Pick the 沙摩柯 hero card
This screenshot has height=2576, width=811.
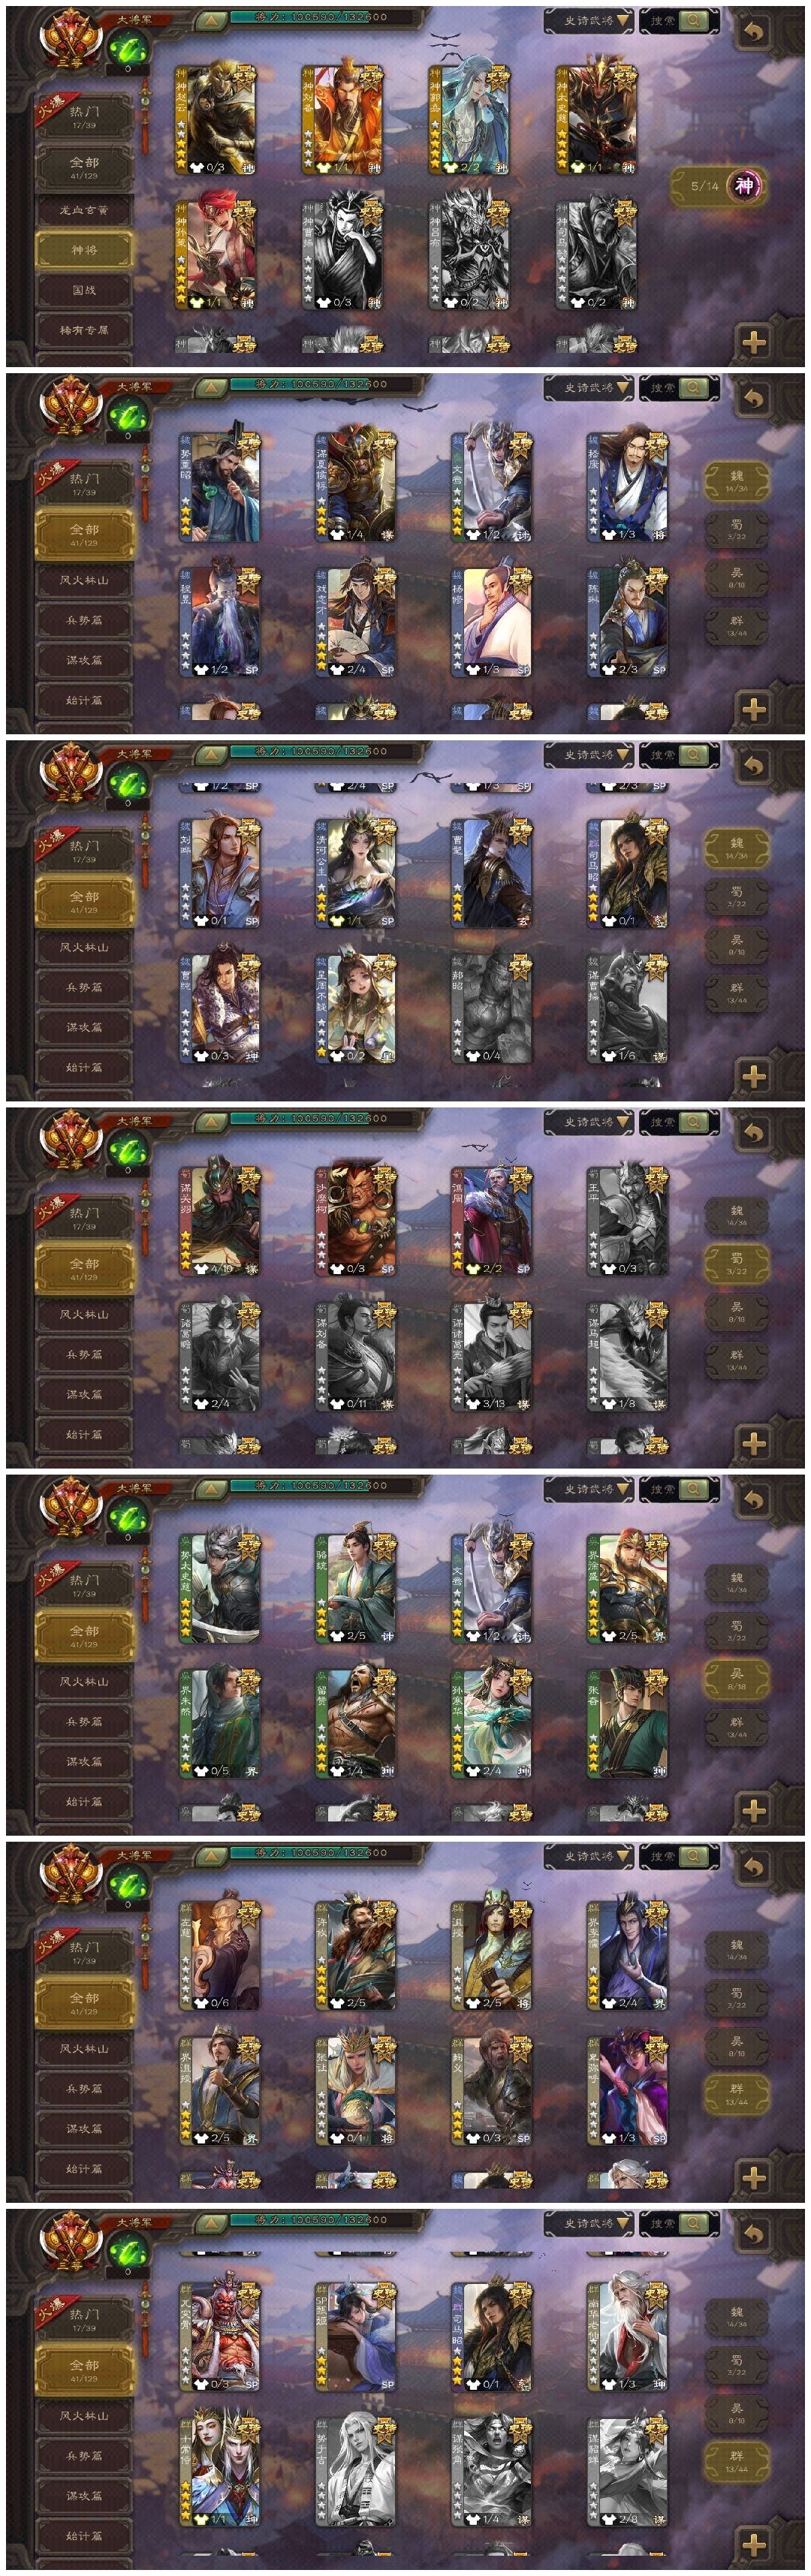[x=355, y=1220]
